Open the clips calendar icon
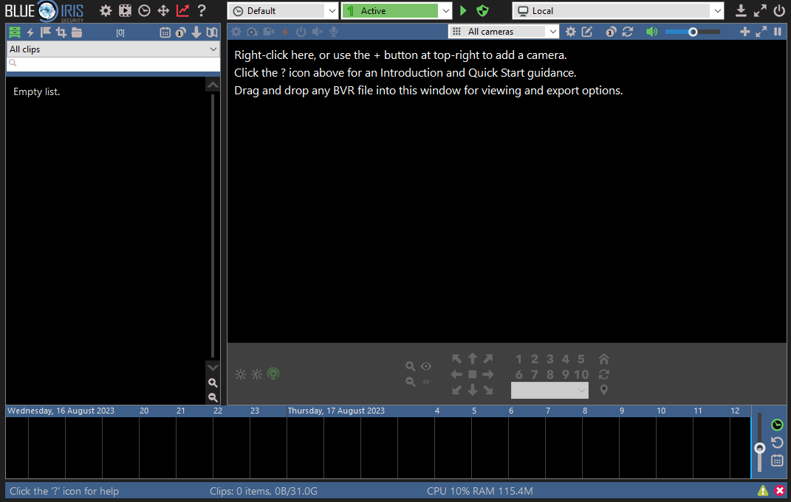Image resolution: width=791 pixels, height=502 pixels. pos(165,32)
